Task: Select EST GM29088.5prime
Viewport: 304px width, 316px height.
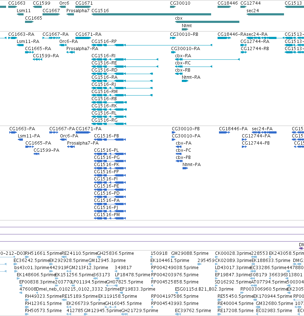Action: tap(173, 257)
